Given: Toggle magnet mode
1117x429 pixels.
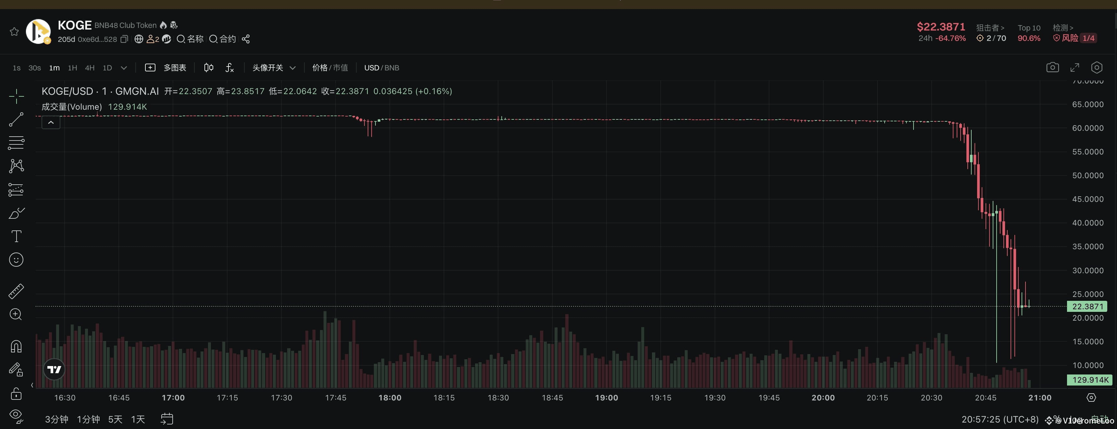Looking at the screenshot, I should coord(16,346).
